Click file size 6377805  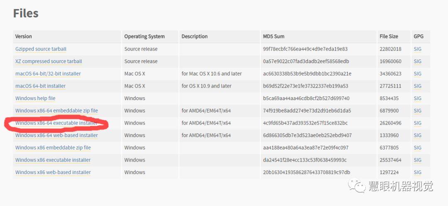pyautogui.click(x=389, y=147)
